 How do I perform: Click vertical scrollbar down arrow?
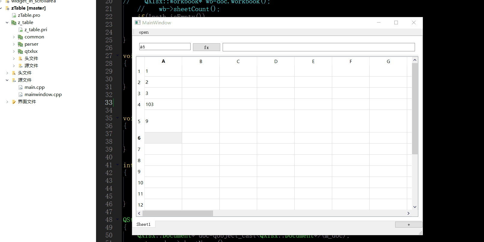(x=415, y=207)
